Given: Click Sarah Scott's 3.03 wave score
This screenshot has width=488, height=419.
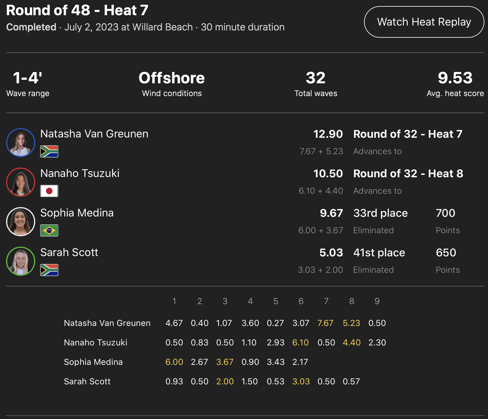Looking at the screenshot, I should click(301, 381).
